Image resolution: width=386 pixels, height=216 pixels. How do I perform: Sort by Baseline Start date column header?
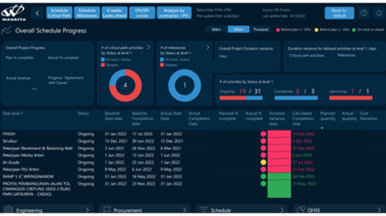114,116
